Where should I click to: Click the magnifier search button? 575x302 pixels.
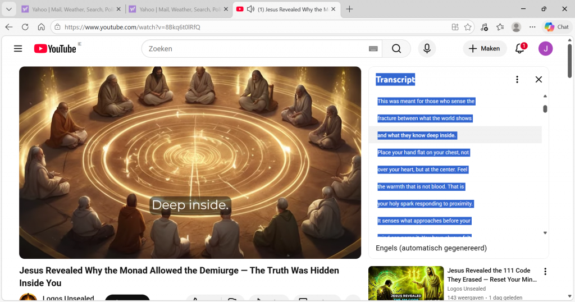click(396, 49)
